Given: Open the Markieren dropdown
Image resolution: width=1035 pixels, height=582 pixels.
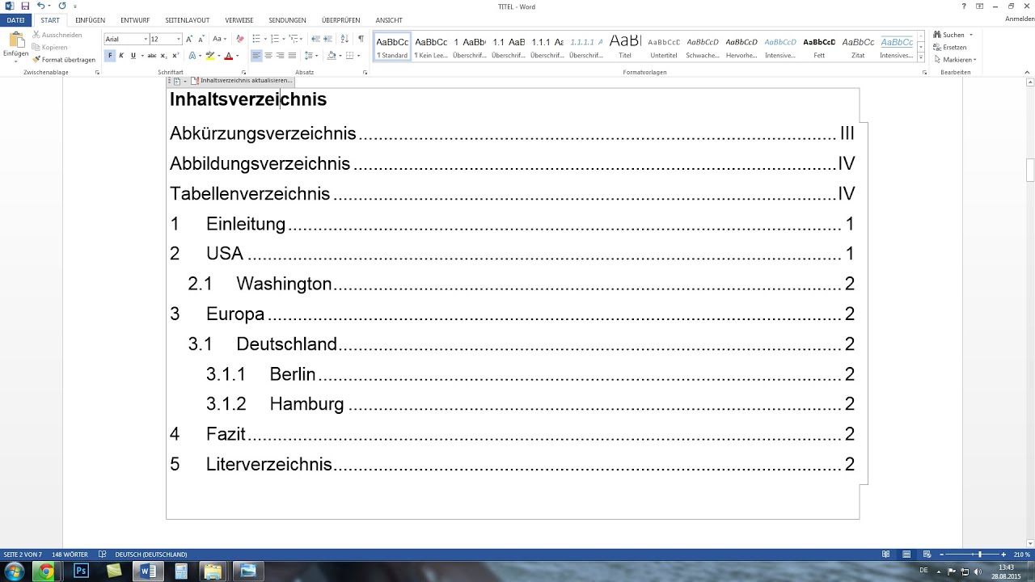Looking at the screenshot, I should (955, 59).
